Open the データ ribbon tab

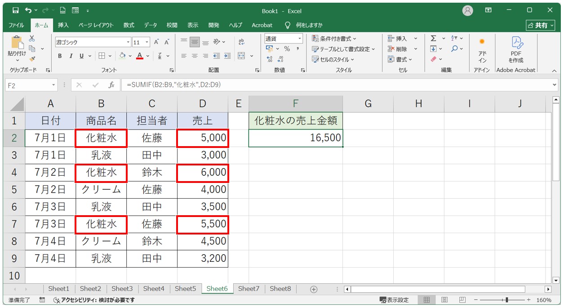pos(151,25)
